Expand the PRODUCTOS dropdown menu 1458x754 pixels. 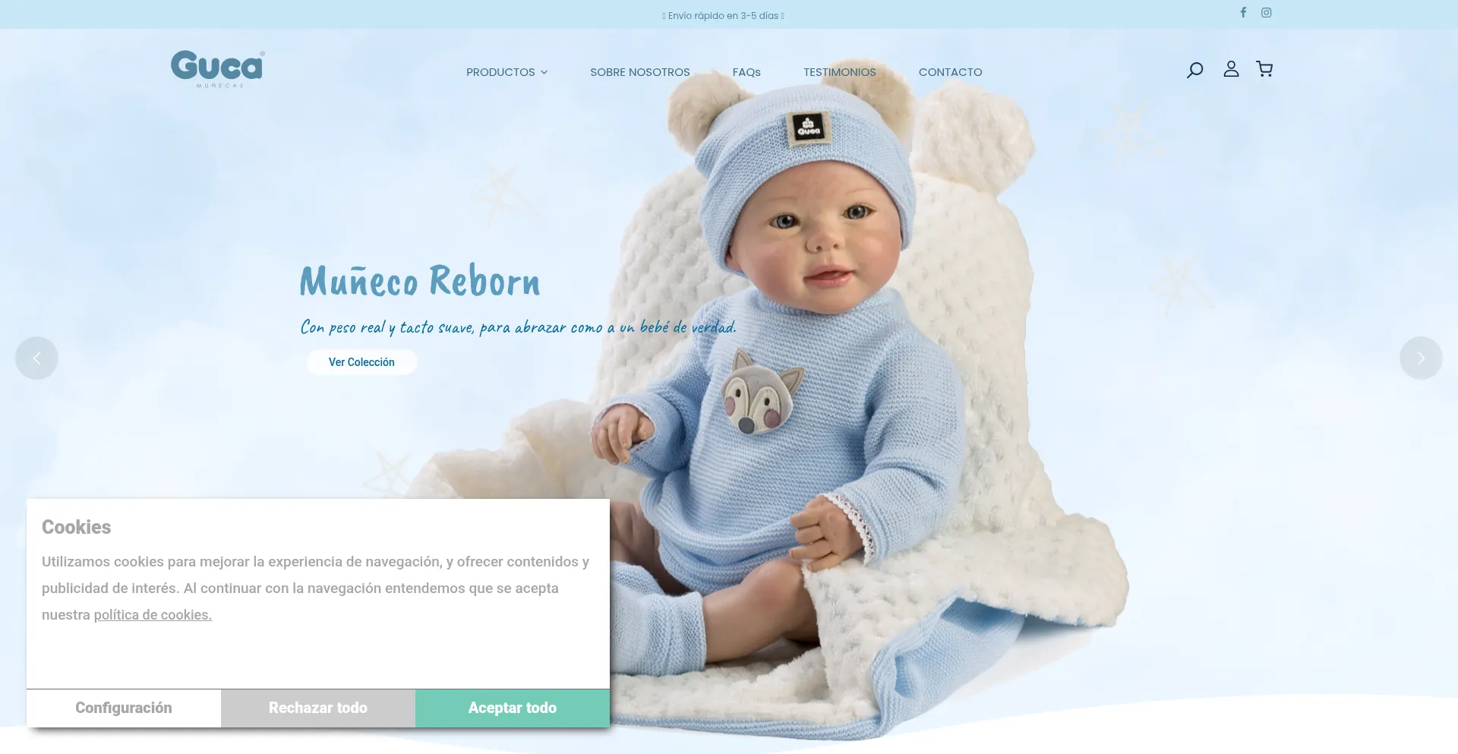(507, 72)
